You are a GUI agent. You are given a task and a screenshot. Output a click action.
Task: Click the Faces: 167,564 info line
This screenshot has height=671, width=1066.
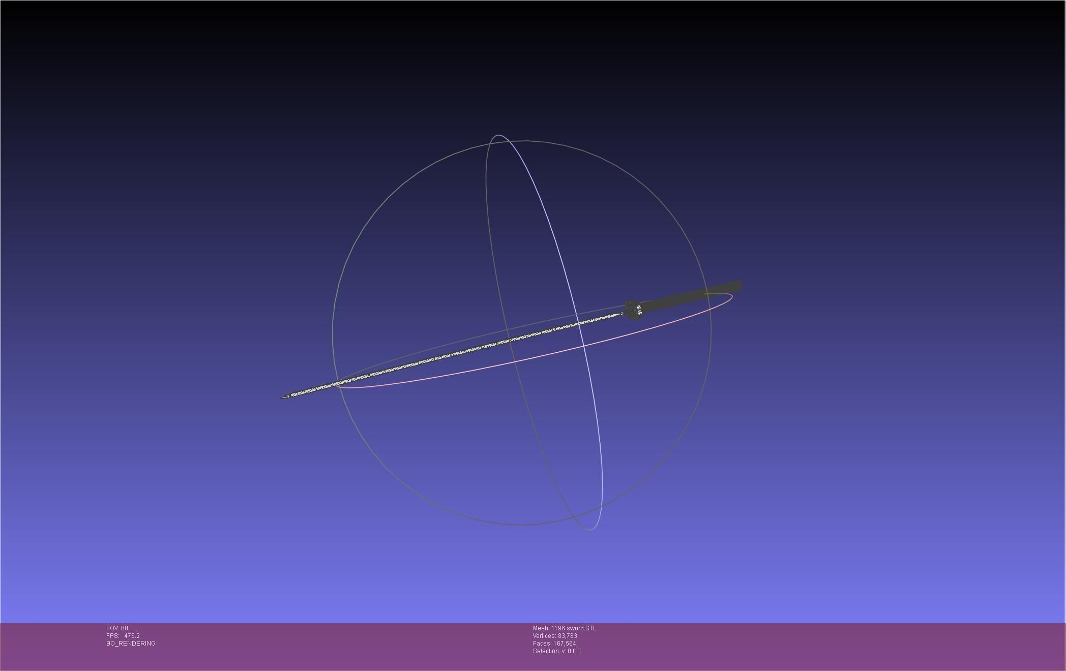pyautogui.click(x=554, y=644)
